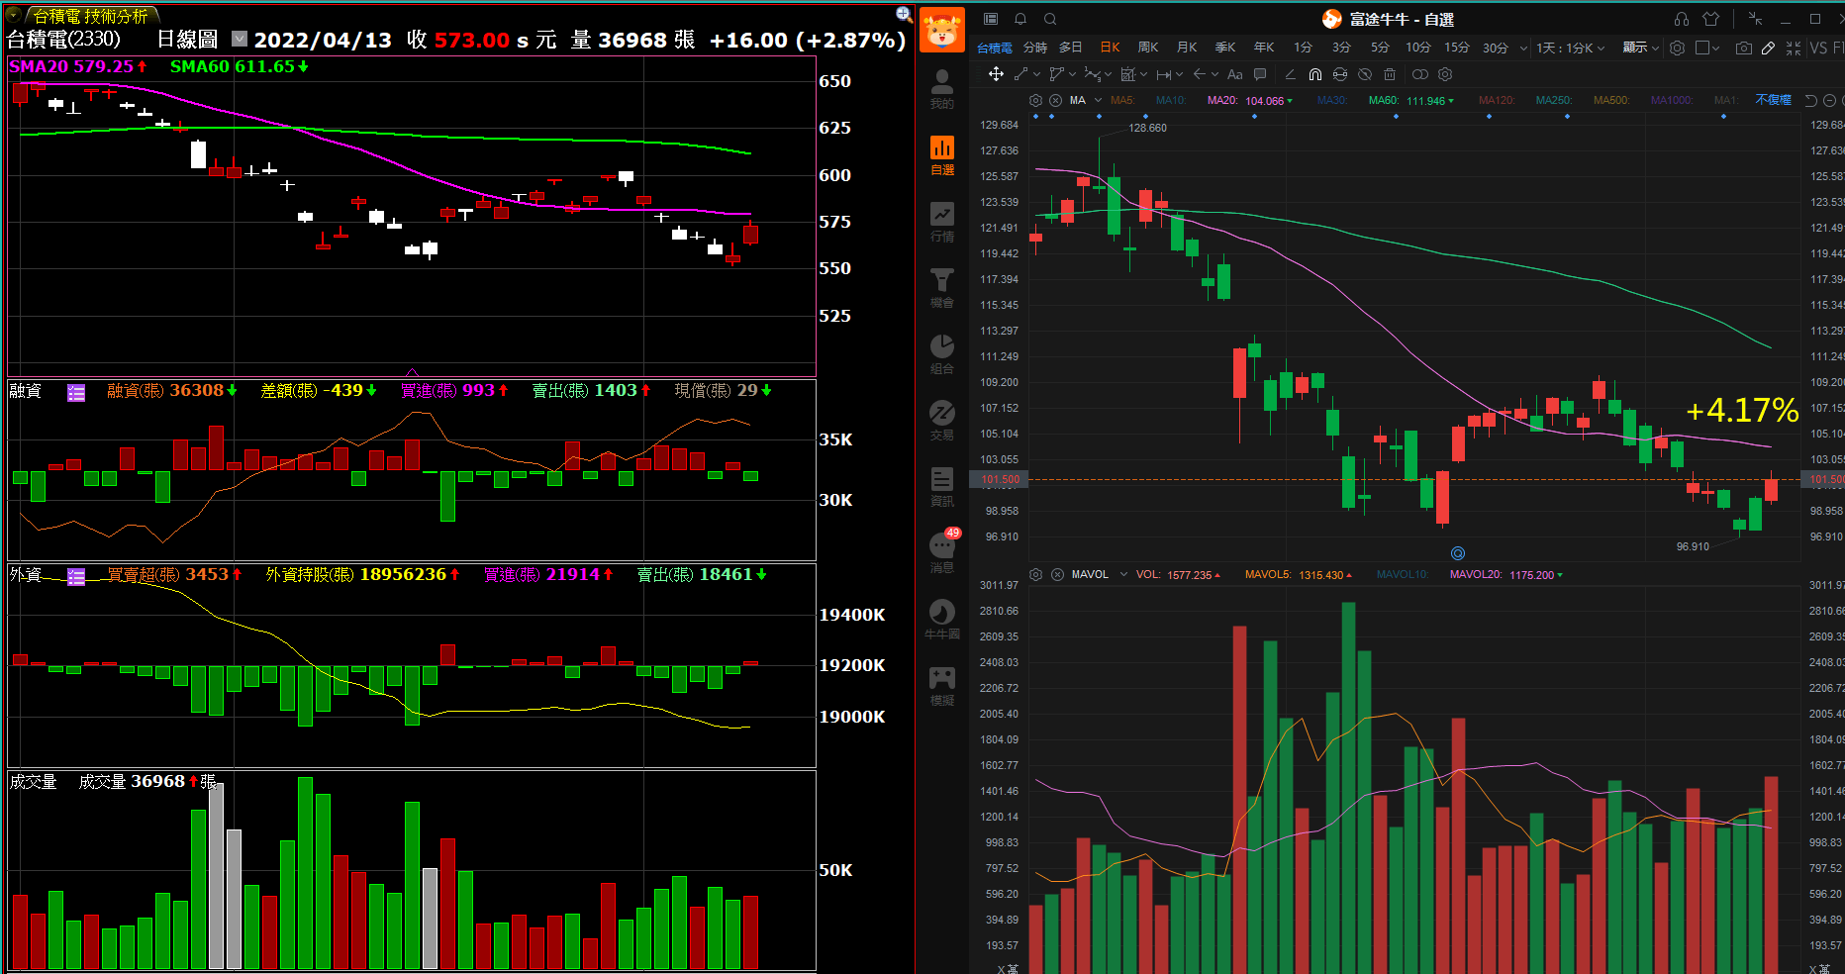Click the zoom magnifier on TSMC chart
This screenshot has width=1845, height=974.
[904, 14]
